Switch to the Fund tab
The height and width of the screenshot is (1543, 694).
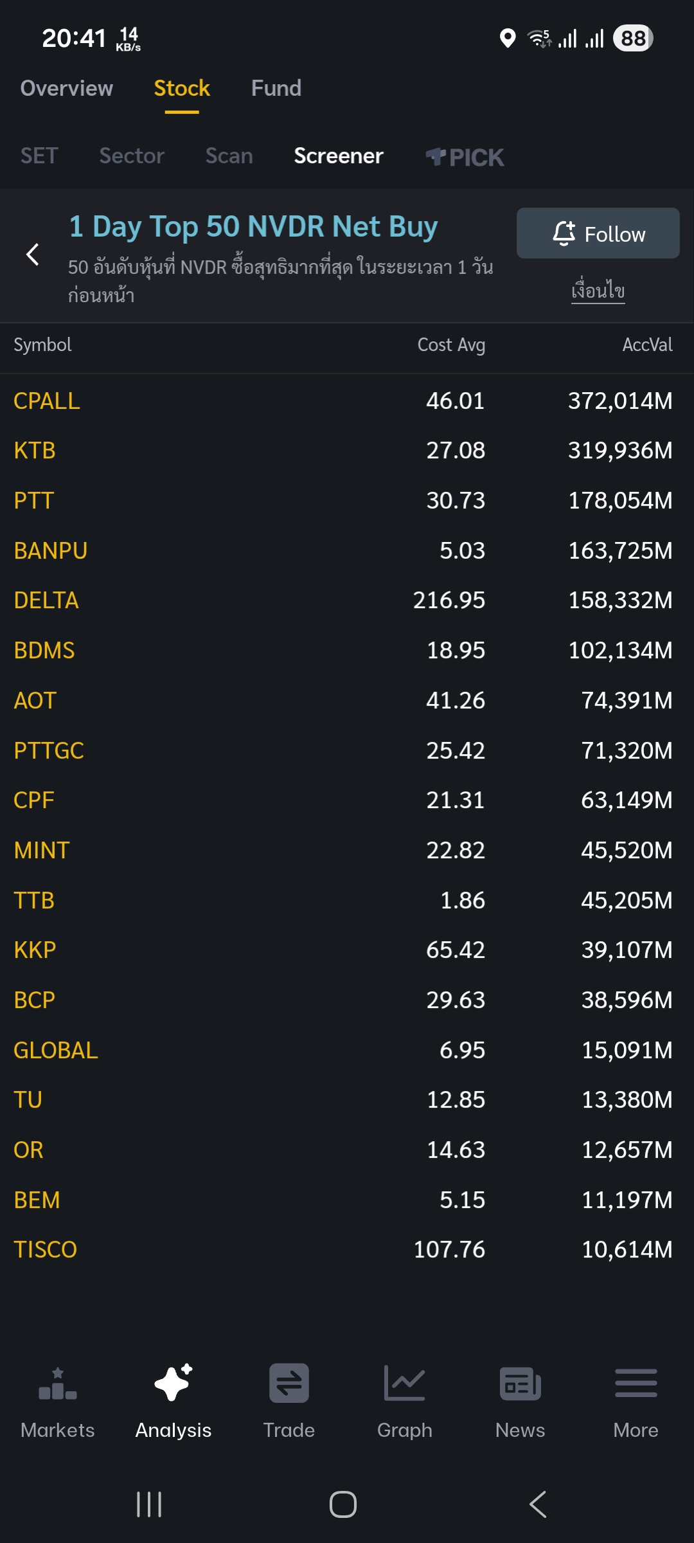point(276,88)
